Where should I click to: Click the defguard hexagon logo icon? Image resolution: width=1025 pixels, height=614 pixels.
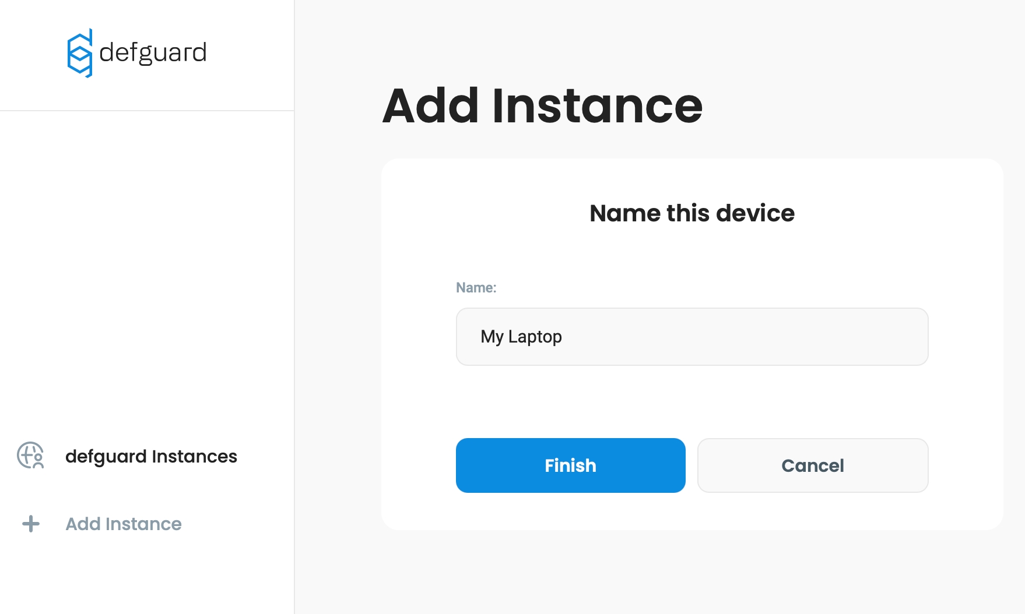coord(80,53)
